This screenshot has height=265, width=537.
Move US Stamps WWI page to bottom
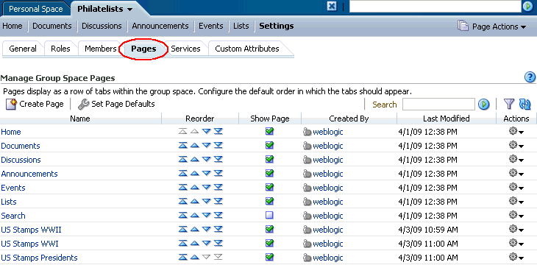218,244
